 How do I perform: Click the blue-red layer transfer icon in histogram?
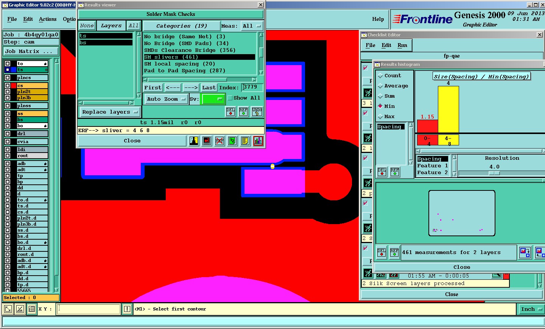click(x=525, y=252)
